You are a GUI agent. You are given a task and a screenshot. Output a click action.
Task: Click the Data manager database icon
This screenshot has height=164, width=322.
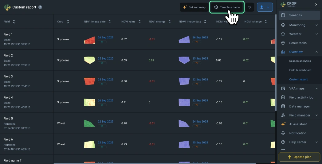283,106
